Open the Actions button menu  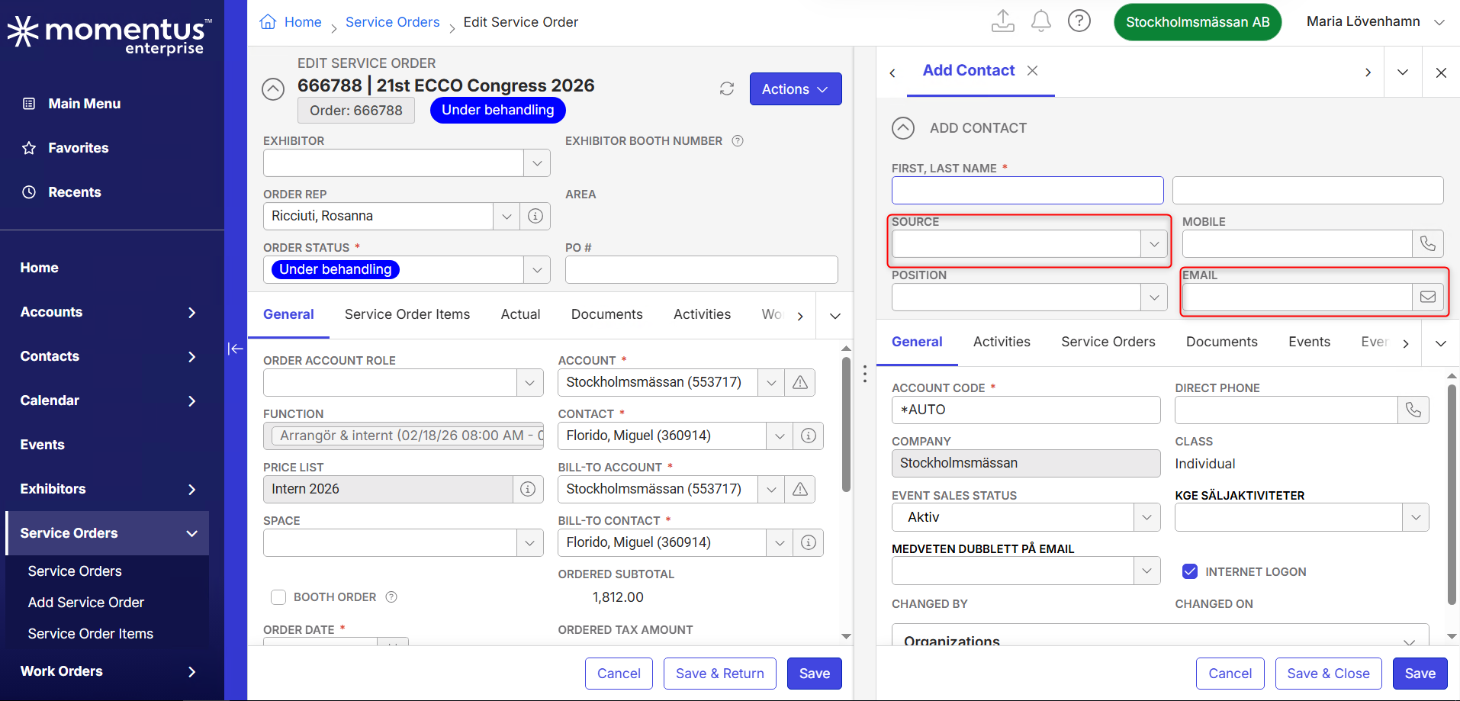796,88
